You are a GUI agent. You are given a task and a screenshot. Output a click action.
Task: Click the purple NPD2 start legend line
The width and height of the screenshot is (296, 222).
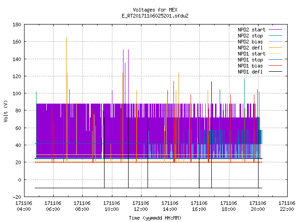point(275,30)
